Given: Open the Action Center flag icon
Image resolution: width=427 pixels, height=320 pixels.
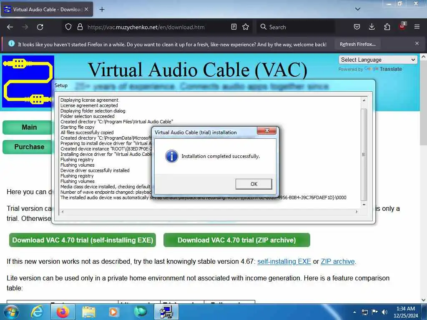Looking at the screenshot, I should tap(375, 312).
